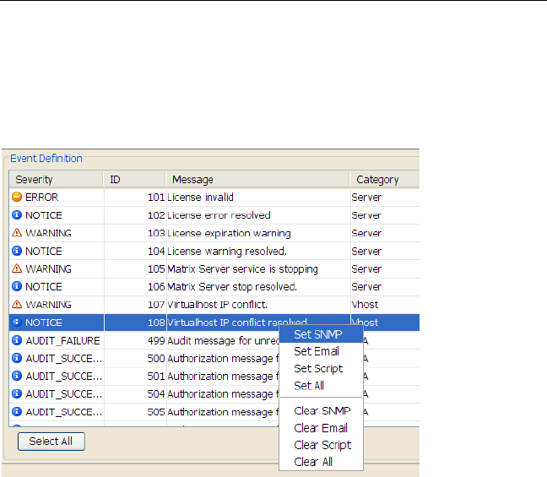Screen dimensions: 547x477
Task: Select Set Script in the context menu
Action: coord(317,369)
